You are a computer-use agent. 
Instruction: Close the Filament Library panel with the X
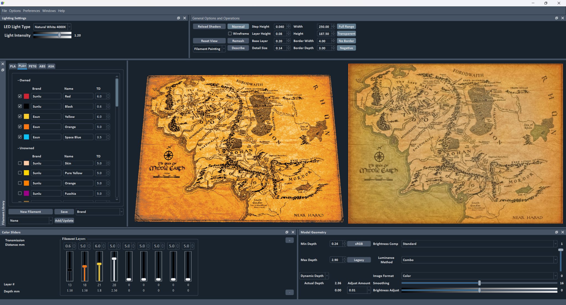(x=3, y=64)
